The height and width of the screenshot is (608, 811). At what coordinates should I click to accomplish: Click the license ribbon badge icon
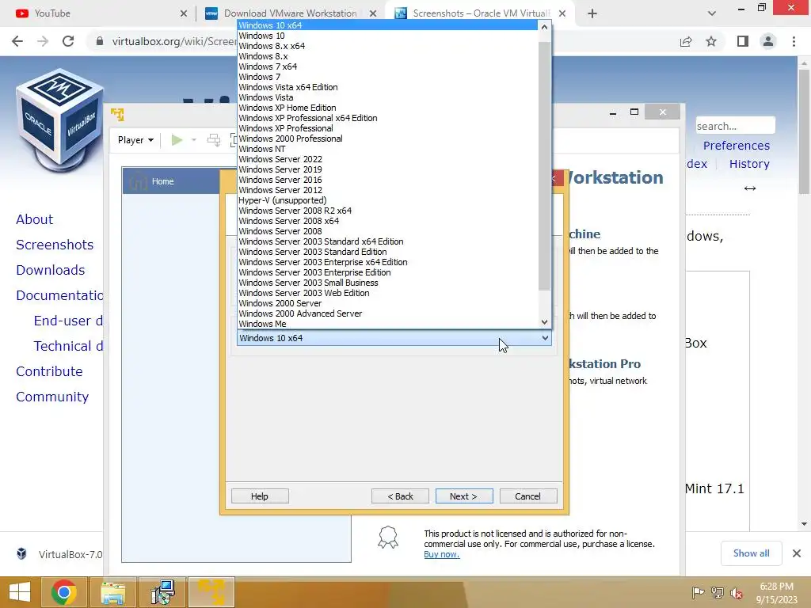click(x=388, y=538)
